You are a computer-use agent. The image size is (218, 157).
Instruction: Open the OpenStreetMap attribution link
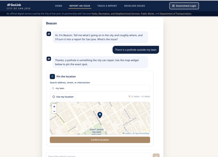142,133
